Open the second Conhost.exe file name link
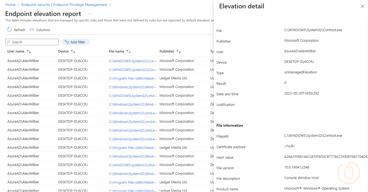Screen dimensions: 368x192 coord(133,70)
